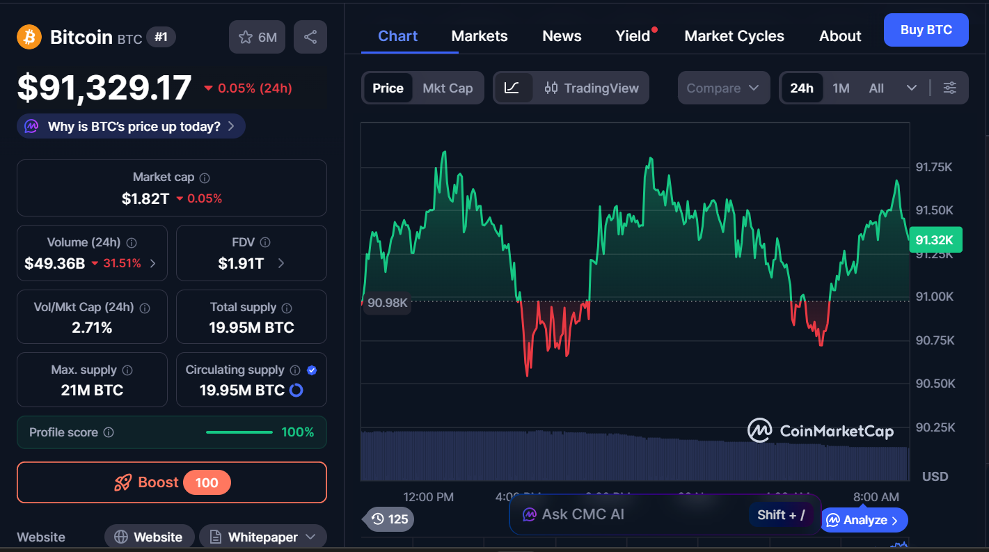Viewport: 989px width, 552px height.
Task: Select the 1M time range
Action: coord(841,88)
